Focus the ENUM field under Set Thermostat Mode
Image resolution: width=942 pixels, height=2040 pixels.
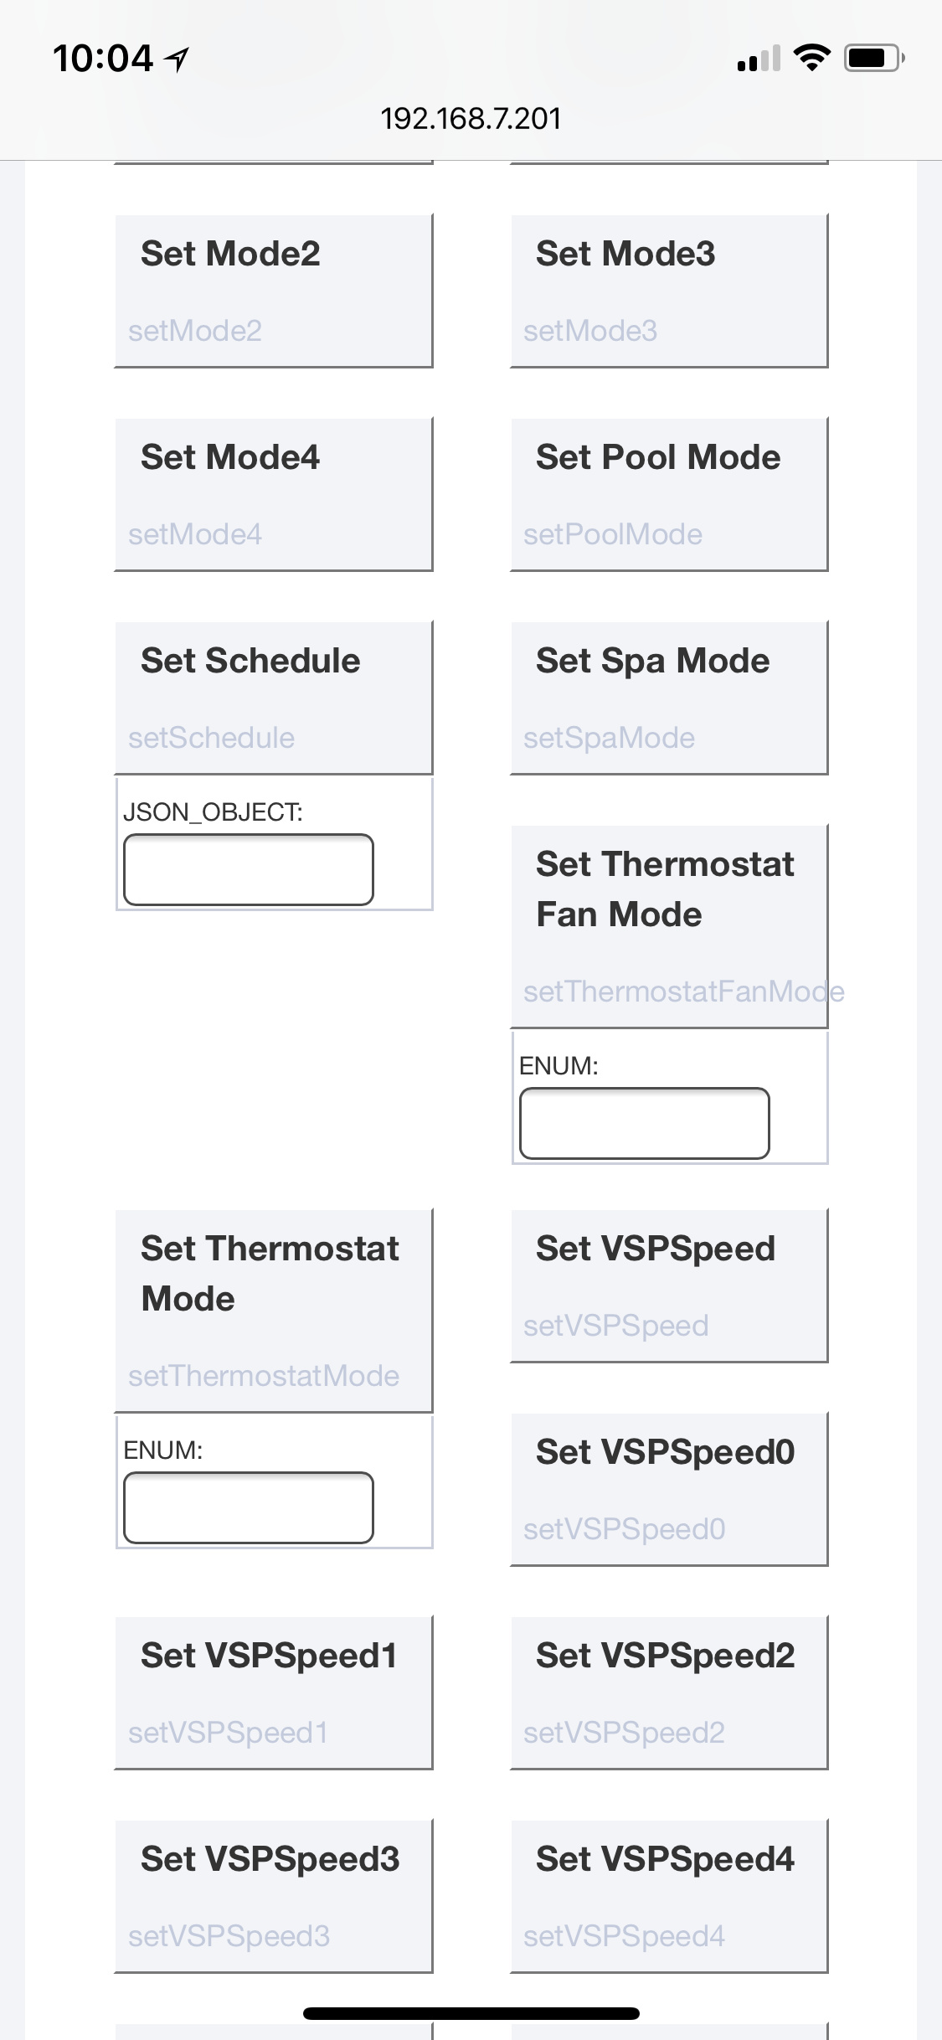[249, 1507]
